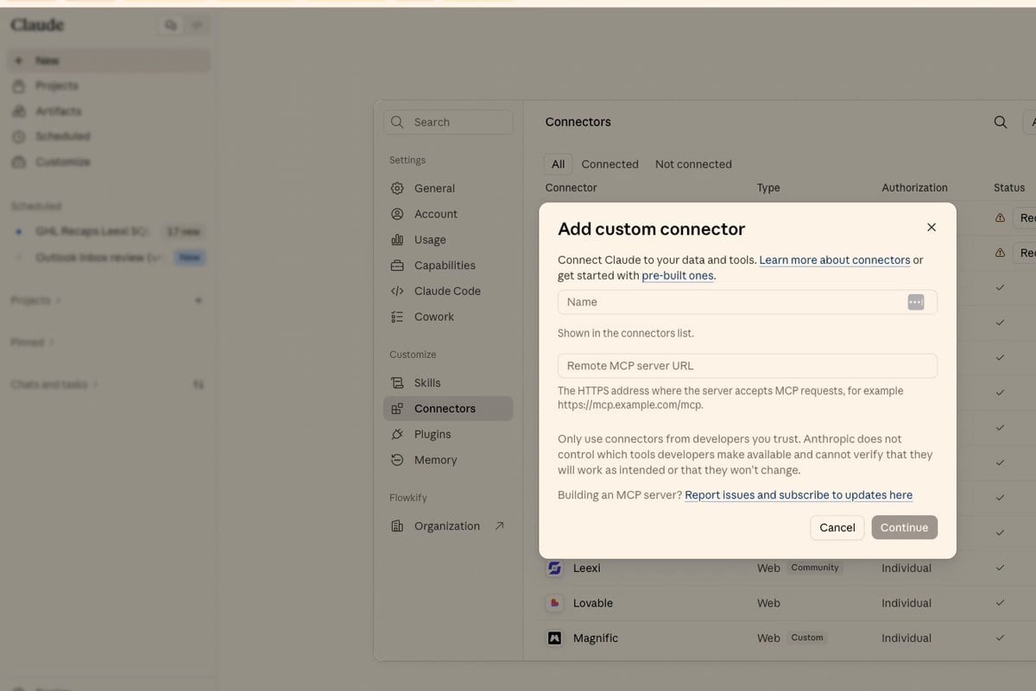This screenshot has width=1036, height=691.
Task: Click the Skills icon
Action: tap(397, 383)
